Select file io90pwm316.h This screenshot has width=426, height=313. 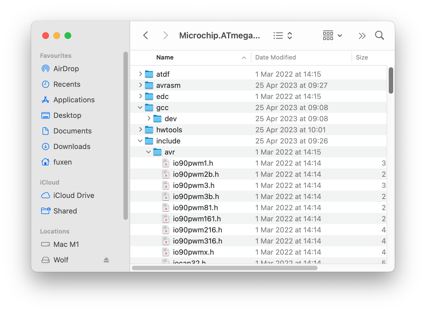(x=258, y=241)
